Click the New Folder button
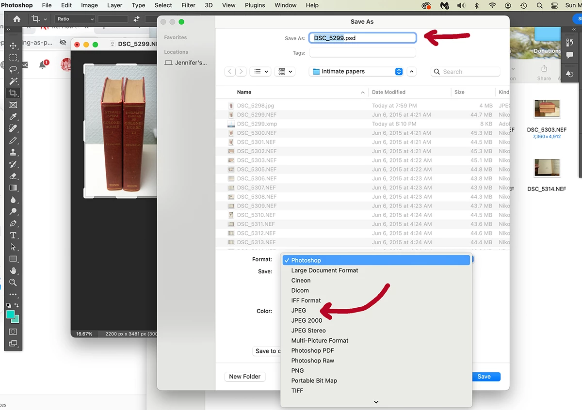The width and height of the screenshot is (582, 410). click(x=244, y=377)
